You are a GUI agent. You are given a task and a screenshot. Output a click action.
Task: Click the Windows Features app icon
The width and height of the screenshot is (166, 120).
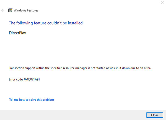click(10, 10)
